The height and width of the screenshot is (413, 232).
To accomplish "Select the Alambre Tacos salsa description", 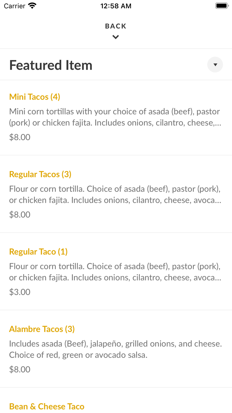I will click(115, 349).
